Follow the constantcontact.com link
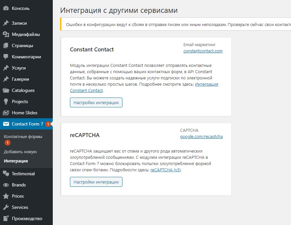Image resolution: width=291 pixels, height=225 pixels. coord(203,51)
